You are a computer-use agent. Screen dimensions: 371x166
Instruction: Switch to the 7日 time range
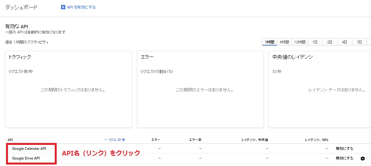359,42
